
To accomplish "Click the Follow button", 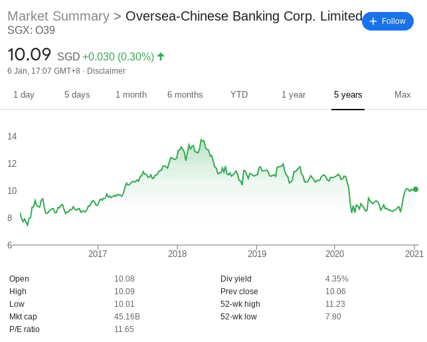I will (x=388, y=21).
